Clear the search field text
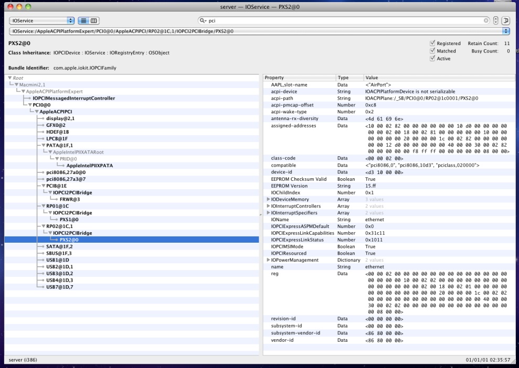 tap(486, 20)
